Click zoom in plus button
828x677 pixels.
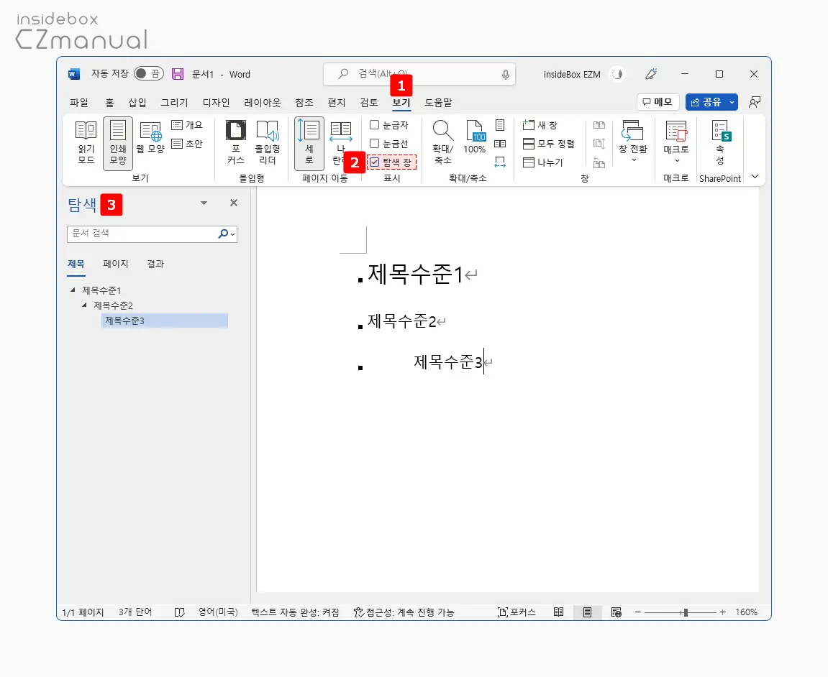723,612
